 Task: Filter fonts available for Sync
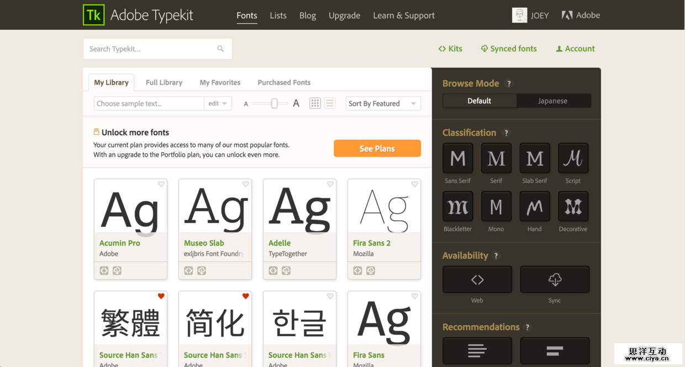pyautogui.click(x=555, y=279)
